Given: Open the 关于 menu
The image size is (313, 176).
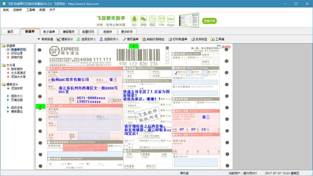Looking at the screenshot, I should pyautogui.click(x=52, y=10).
